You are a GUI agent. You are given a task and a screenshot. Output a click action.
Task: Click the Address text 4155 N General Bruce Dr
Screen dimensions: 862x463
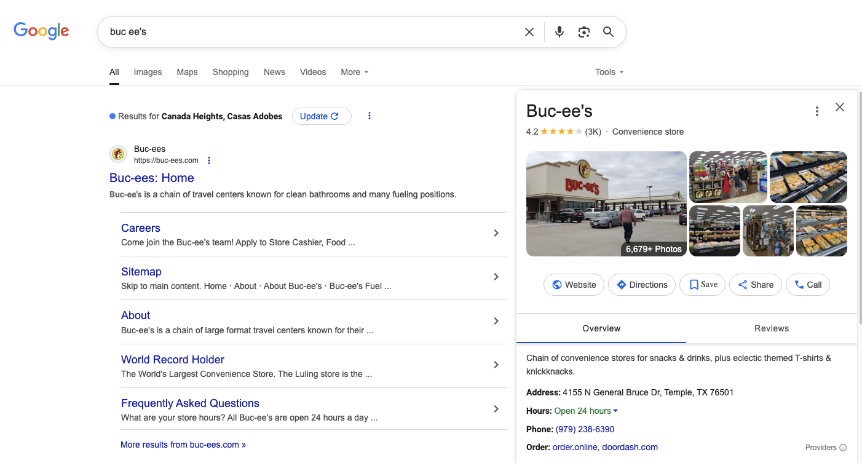click(x=648, y=392)
